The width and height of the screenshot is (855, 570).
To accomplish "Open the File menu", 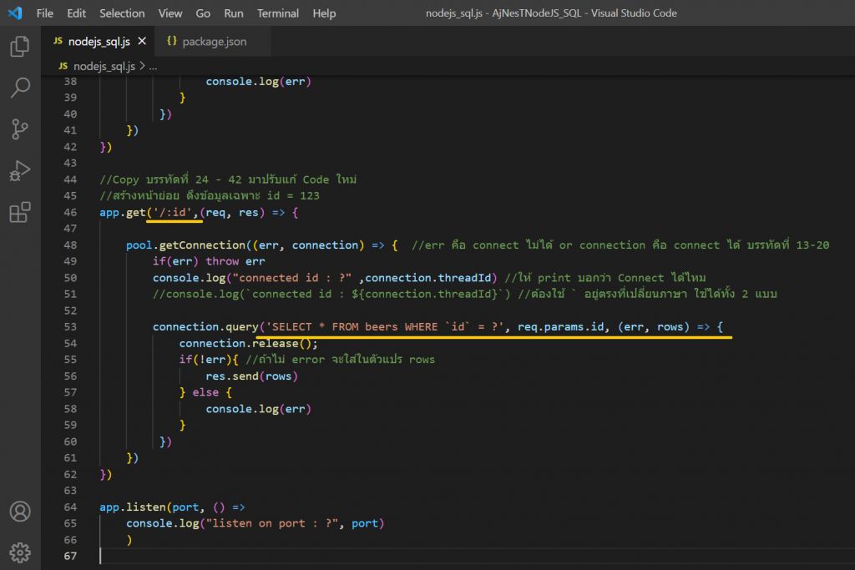I will pyautogui.click(x=45, y=13).
